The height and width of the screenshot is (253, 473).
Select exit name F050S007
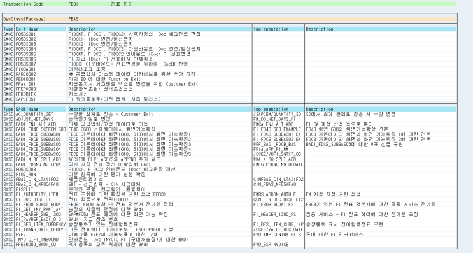click(25, 64)
